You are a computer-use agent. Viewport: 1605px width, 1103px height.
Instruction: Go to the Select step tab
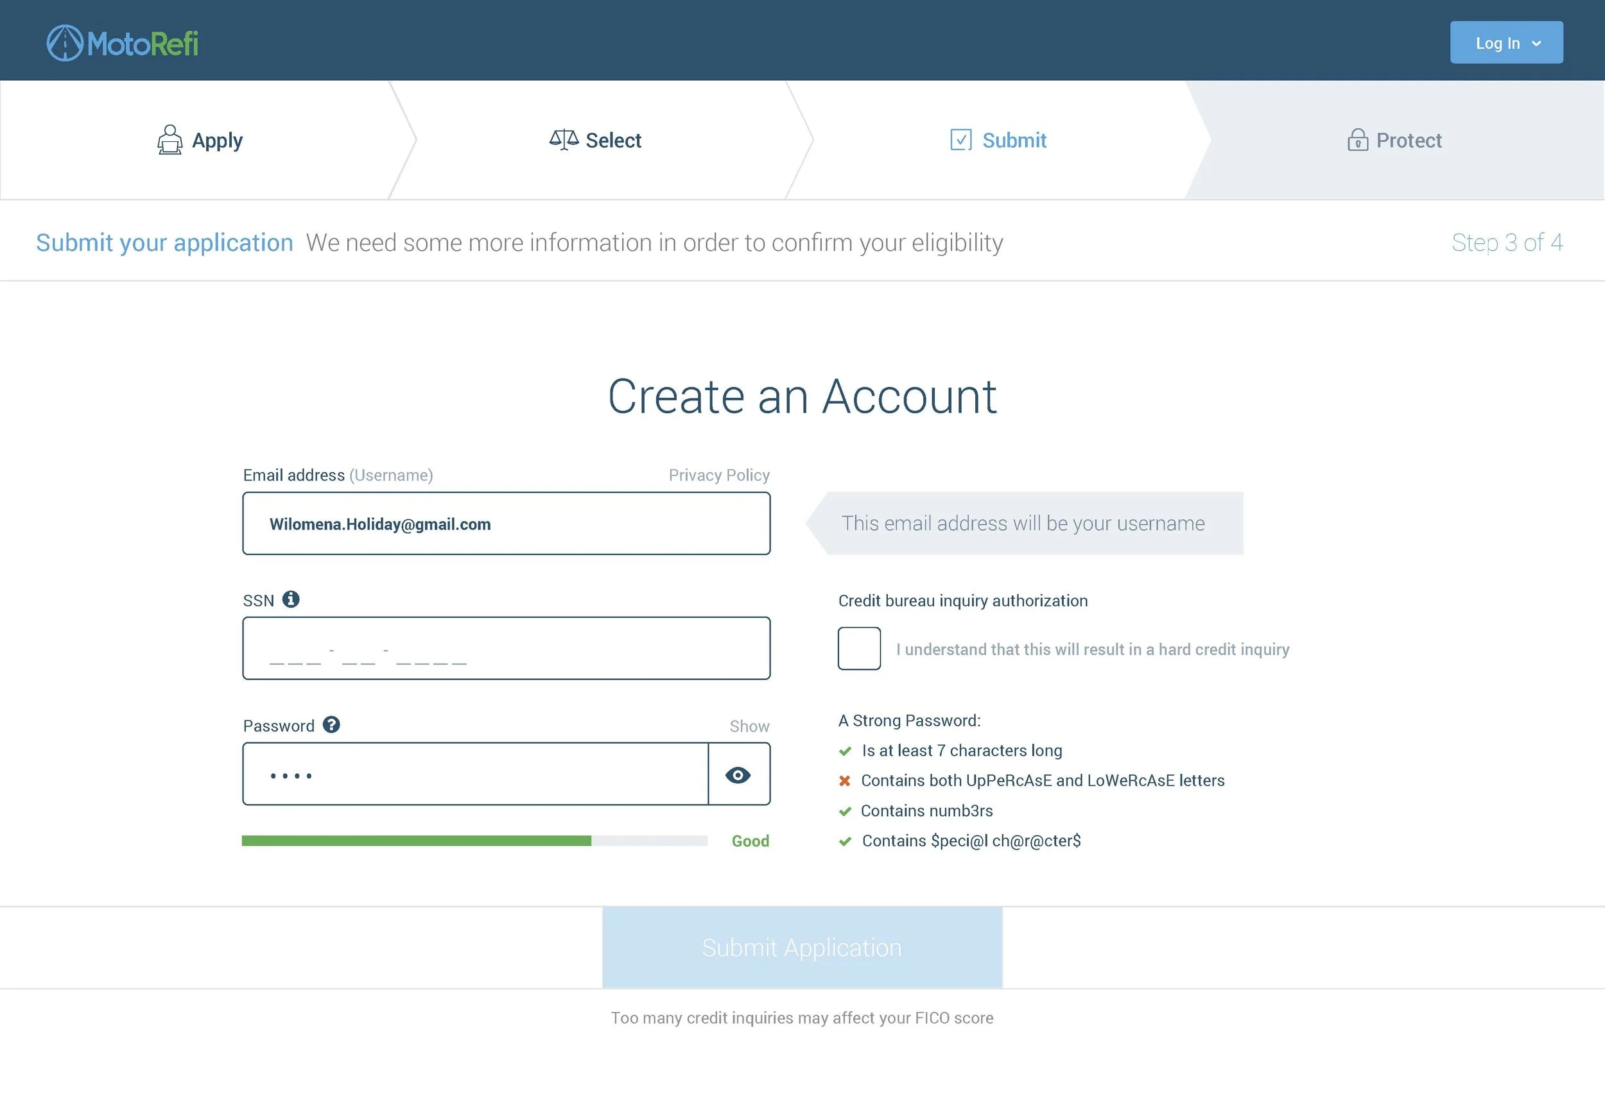point(596,141)
